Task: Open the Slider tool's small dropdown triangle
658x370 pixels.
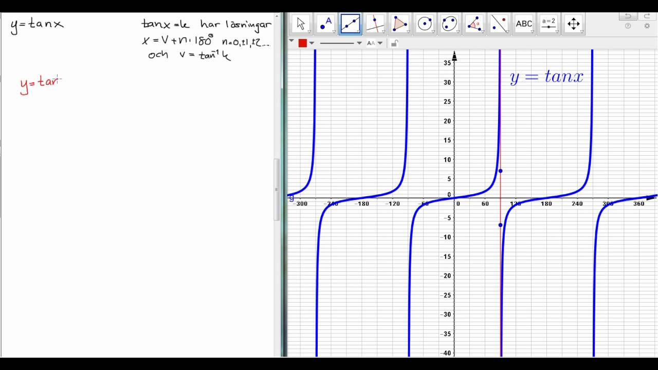Action: tap(557, 32)
